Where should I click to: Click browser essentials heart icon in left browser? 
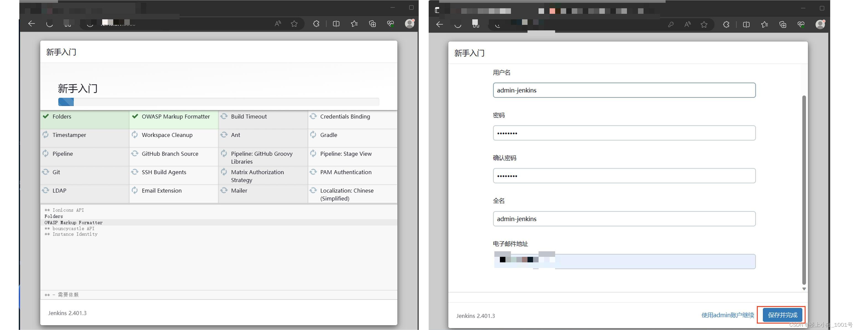(391, 24)
